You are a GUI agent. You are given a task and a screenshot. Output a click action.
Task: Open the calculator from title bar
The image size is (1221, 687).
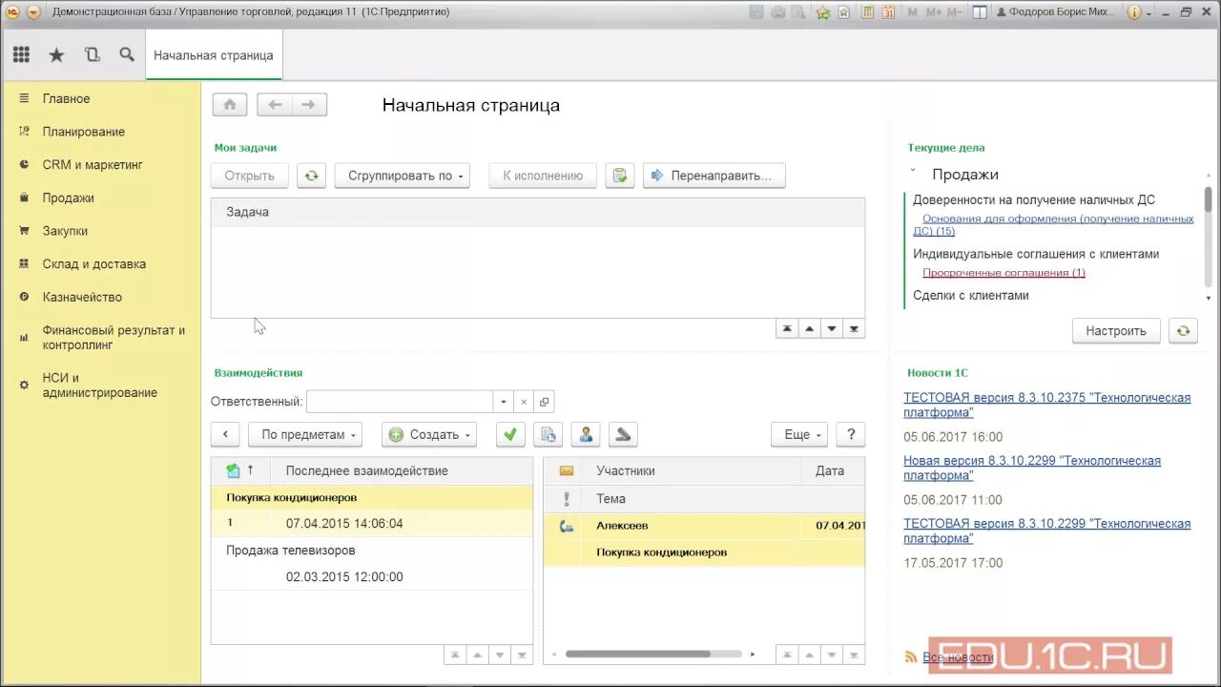pyautogui.click(x=866, y=12)
